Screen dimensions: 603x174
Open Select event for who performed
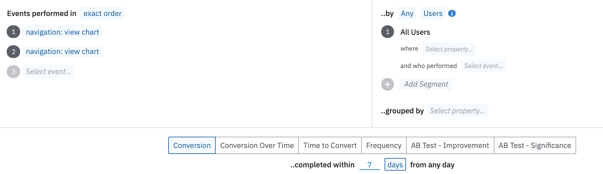[483, 66]
